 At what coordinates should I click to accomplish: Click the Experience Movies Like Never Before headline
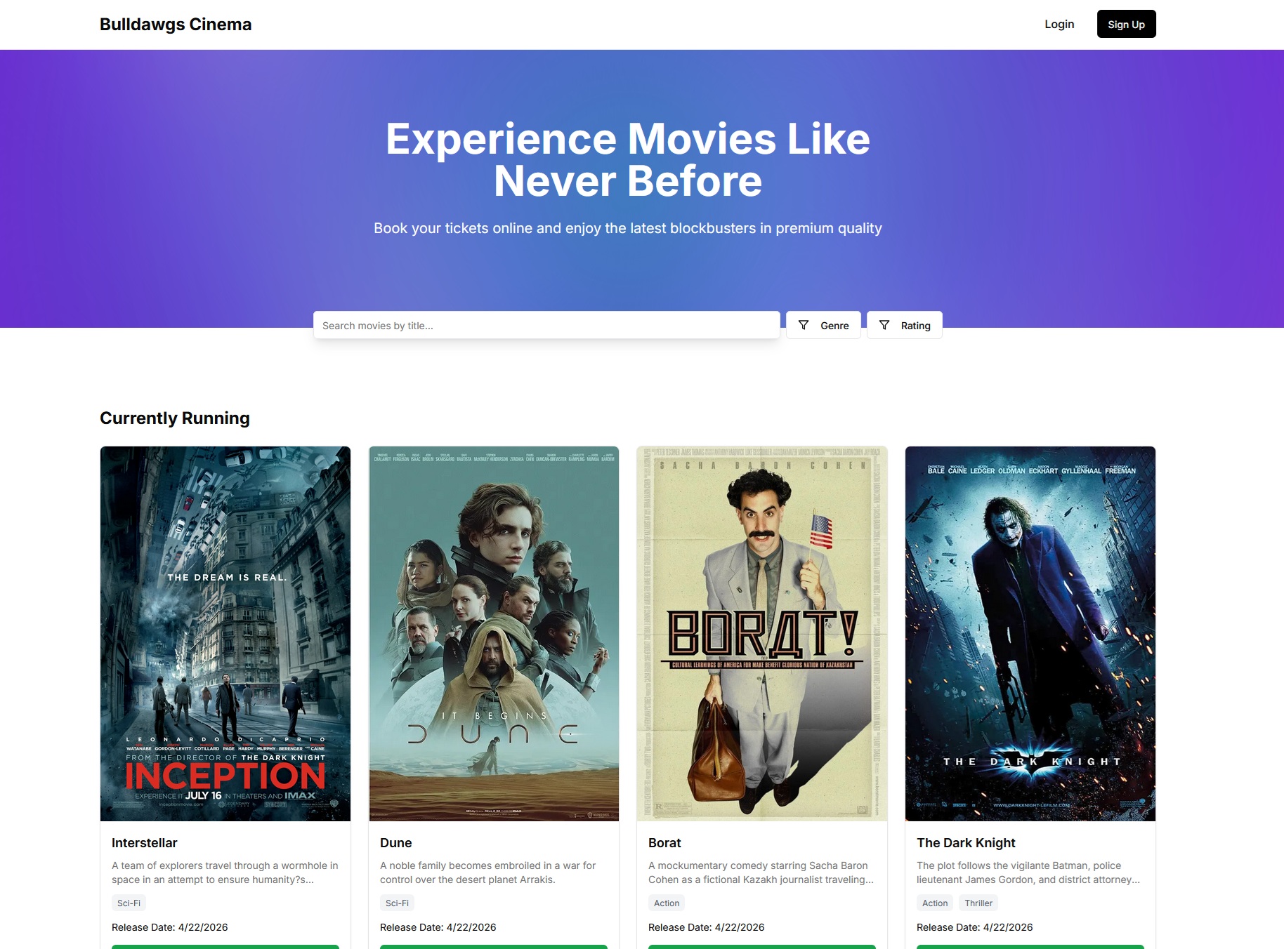(628, 160)
